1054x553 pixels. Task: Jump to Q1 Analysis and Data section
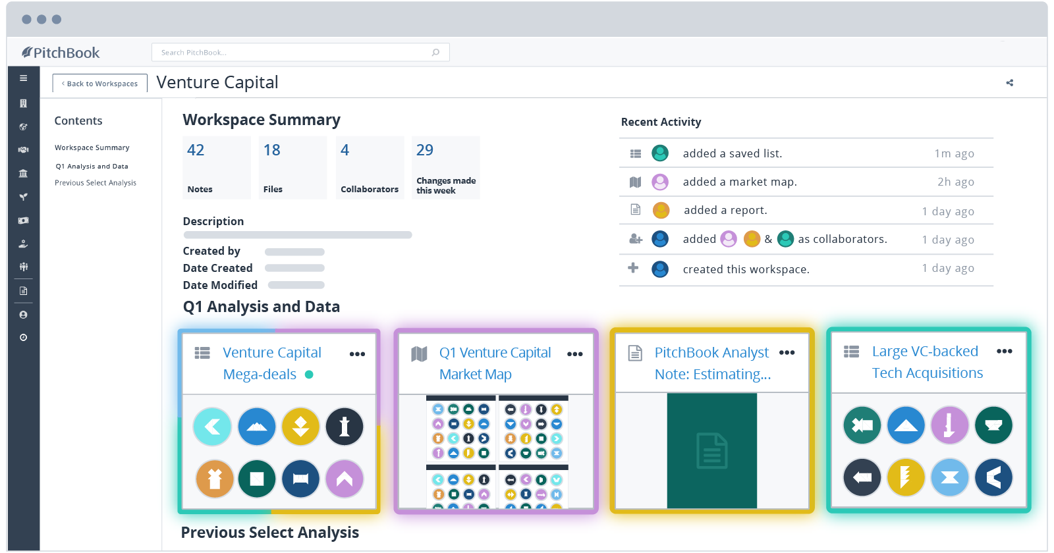[x=92, y=167]
